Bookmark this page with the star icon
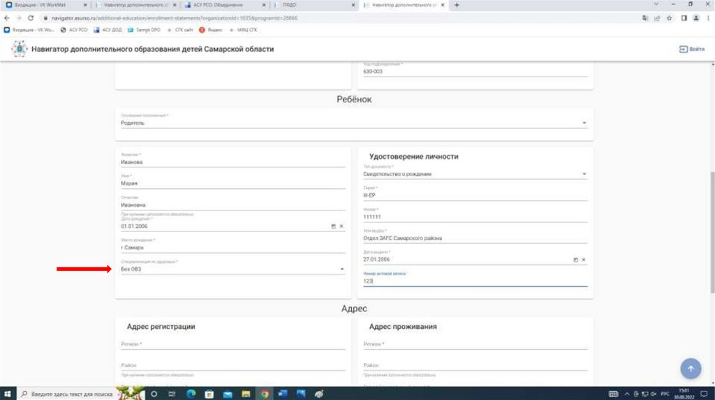The width and height of the screenshot is (715, 400). click(670, 17)
